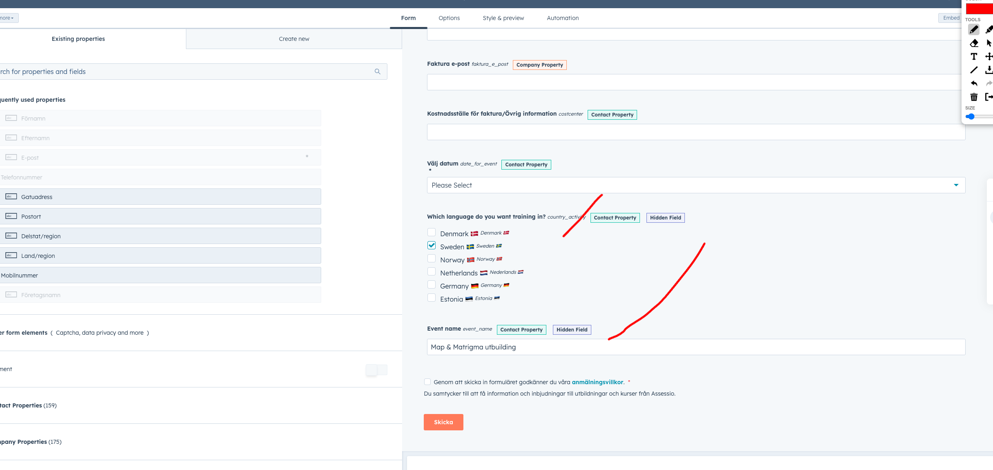Select the line drawing tool
Viewport: 993px width, 470px height.
(974, 70)
